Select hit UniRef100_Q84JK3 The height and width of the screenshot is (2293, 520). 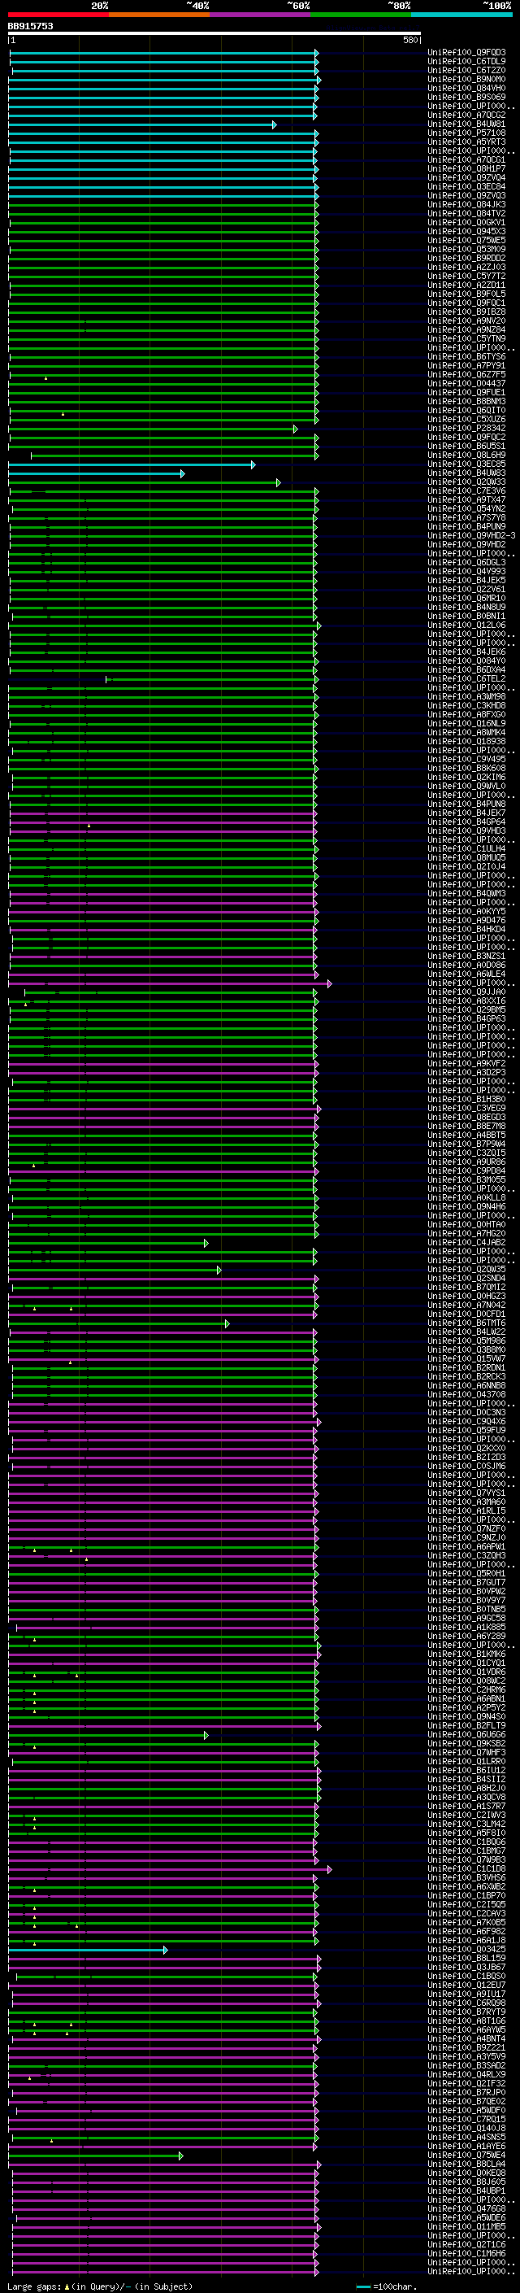(466, 205)
